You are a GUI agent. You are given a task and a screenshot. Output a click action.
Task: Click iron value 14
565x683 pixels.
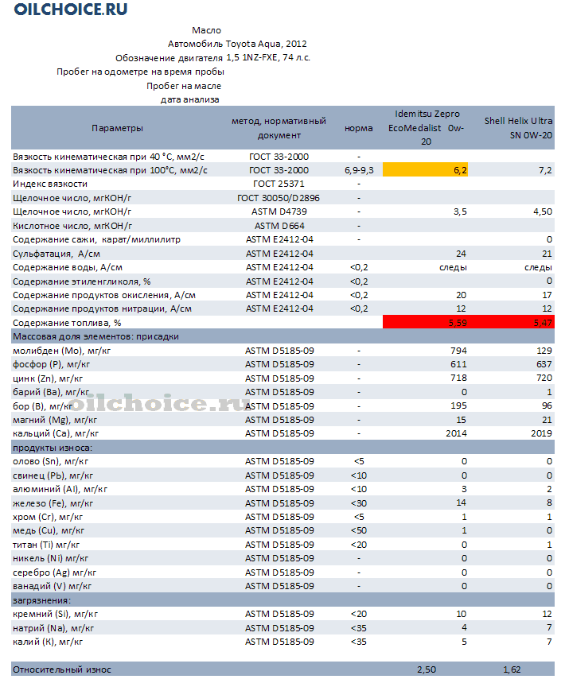pyautogui.click(x=461, y=503)
